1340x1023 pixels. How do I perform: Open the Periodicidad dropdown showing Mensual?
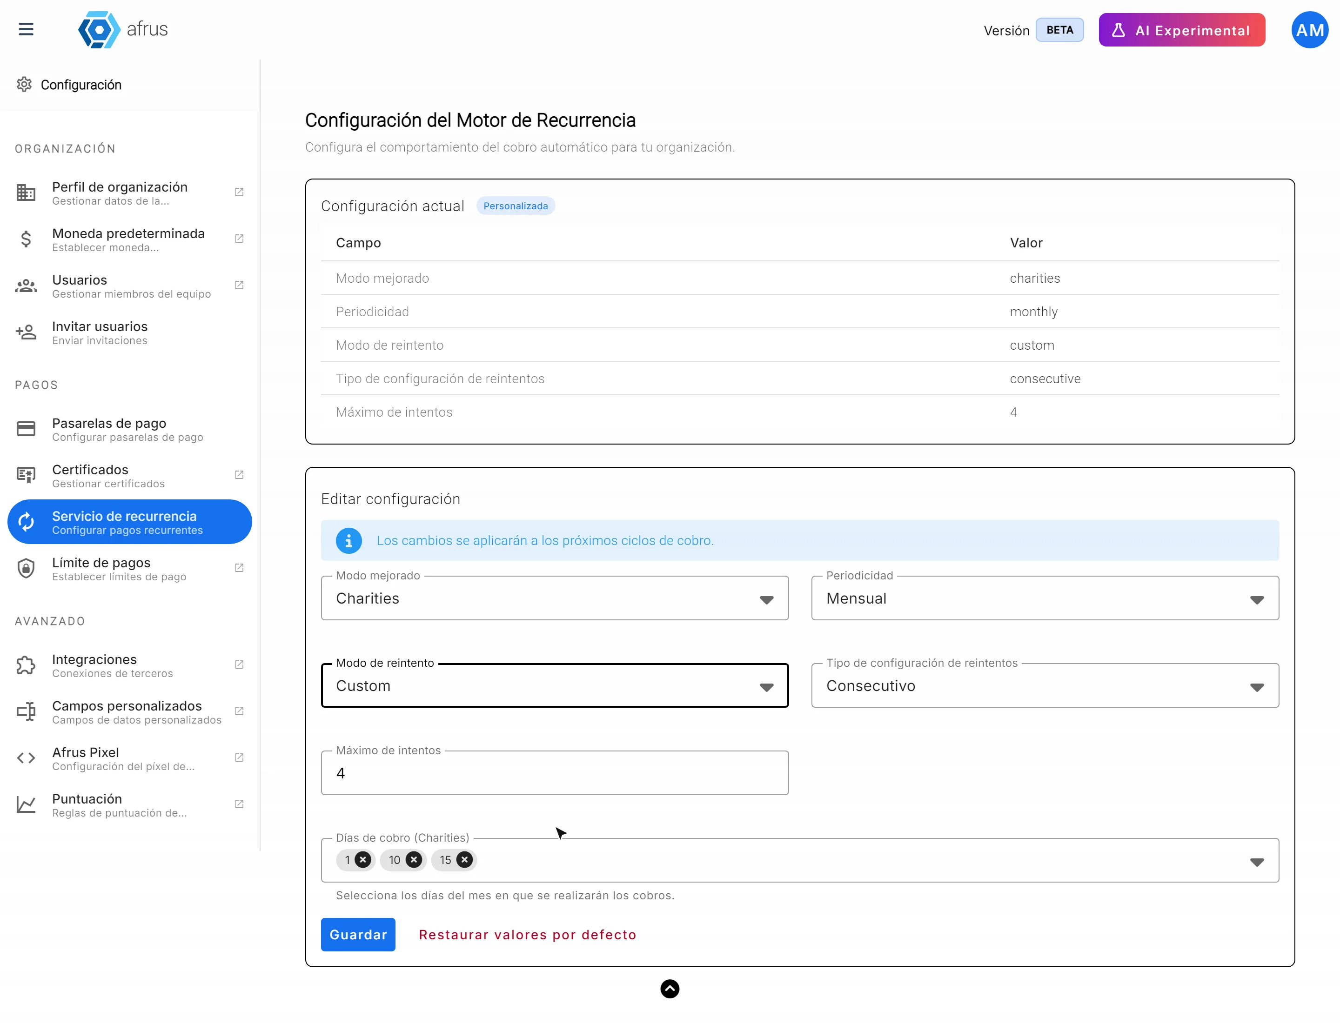(1045, 598)
